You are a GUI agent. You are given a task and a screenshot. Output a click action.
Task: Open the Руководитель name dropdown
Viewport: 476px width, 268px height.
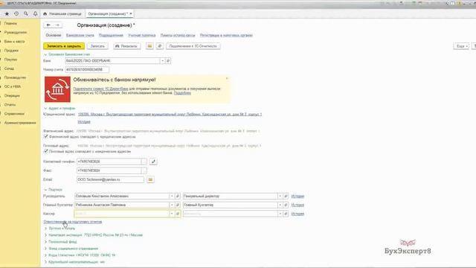pos(172,197)
